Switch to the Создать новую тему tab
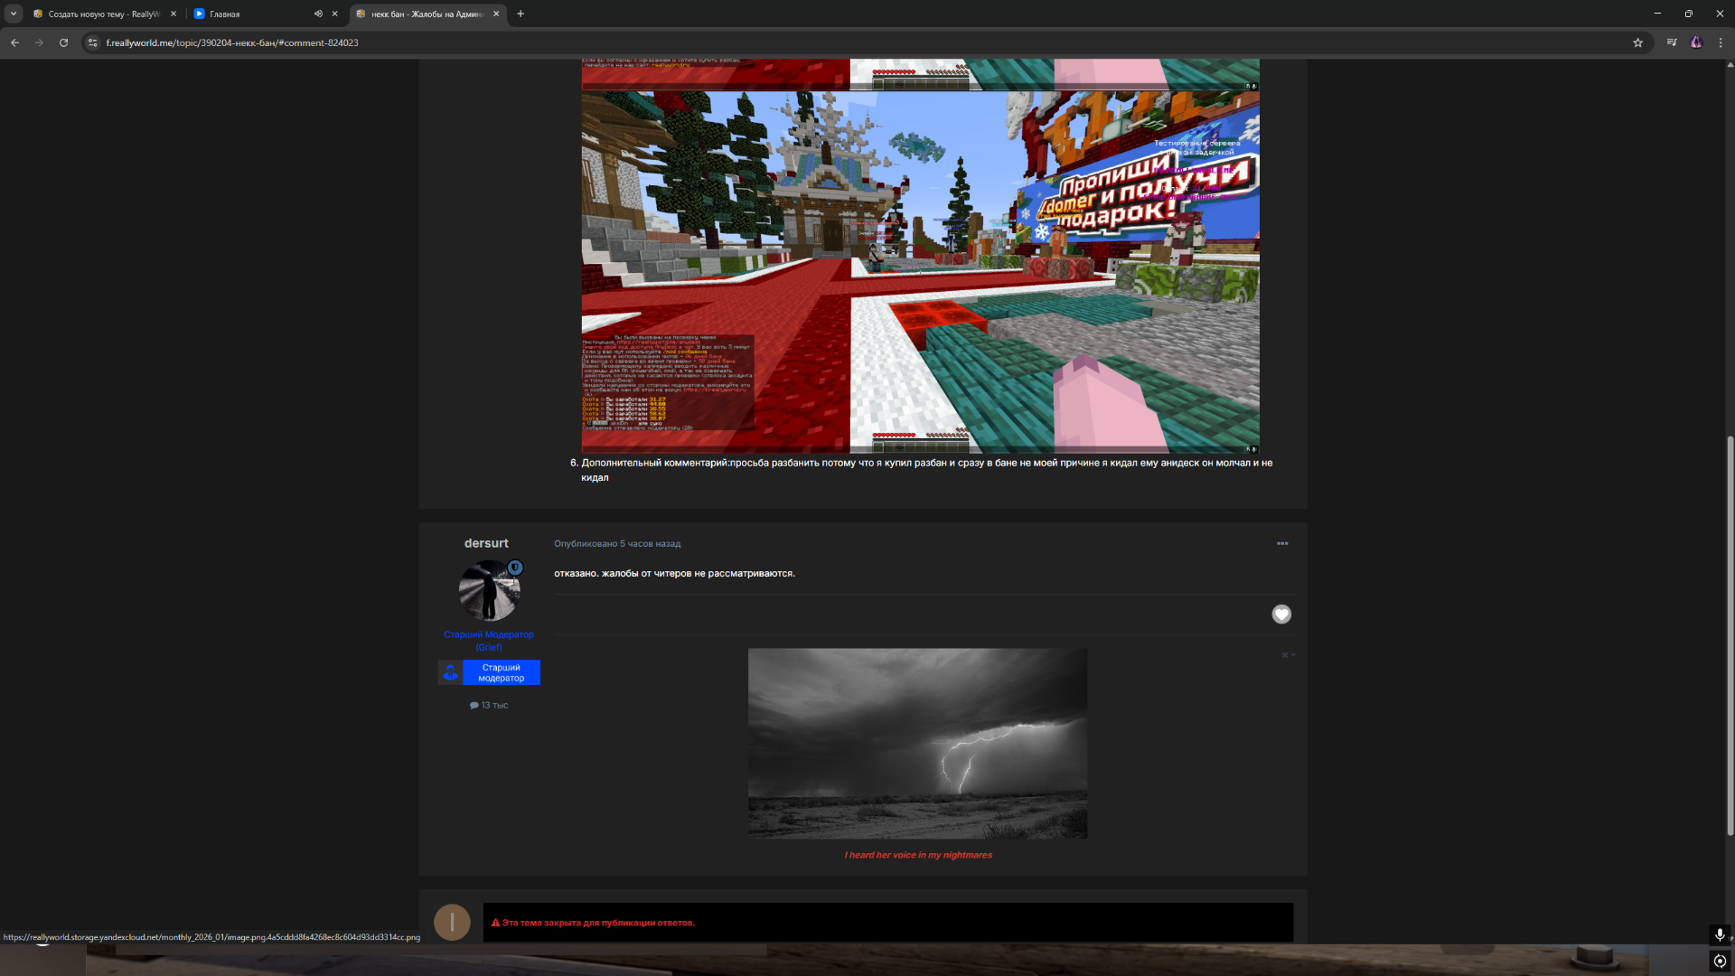The height and width of the screenshot is (976, 1735). 101,14
